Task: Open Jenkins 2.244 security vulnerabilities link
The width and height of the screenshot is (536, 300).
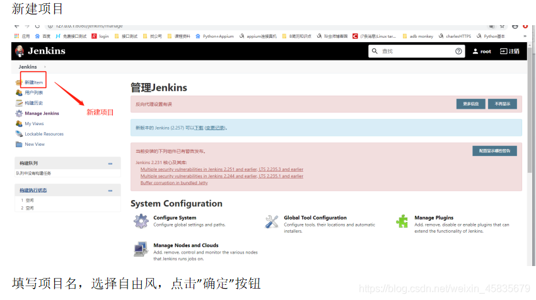Action: [x=222, y=176]
